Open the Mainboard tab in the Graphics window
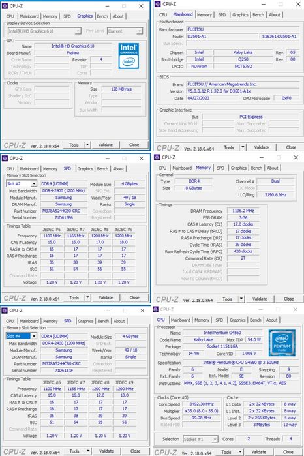The height and width of the screenshot is (456, 304). (29, 16)
